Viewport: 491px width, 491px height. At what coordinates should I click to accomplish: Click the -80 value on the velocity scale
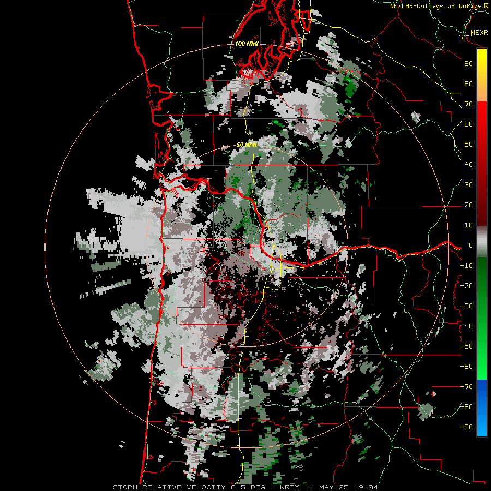[x=466, y=407]
